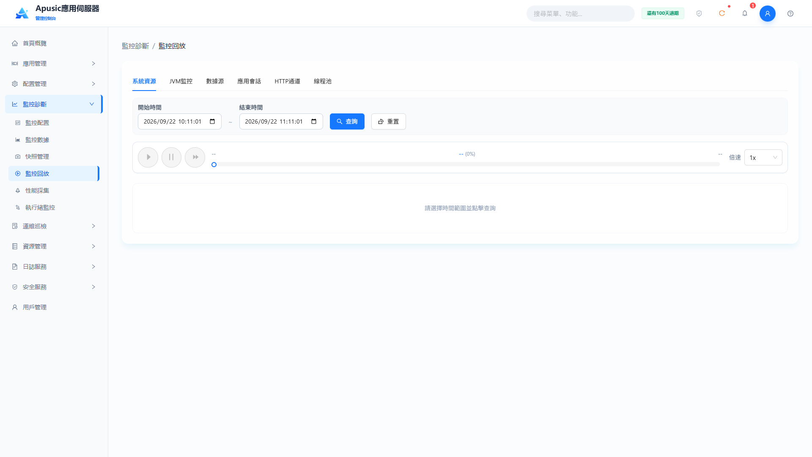Collapse the 監控診斷 menu

pos(54,104)
